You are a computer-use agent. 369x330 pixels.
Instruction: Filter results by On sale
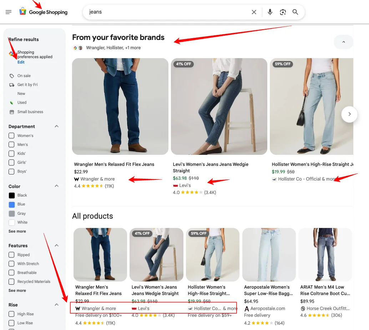24,76
